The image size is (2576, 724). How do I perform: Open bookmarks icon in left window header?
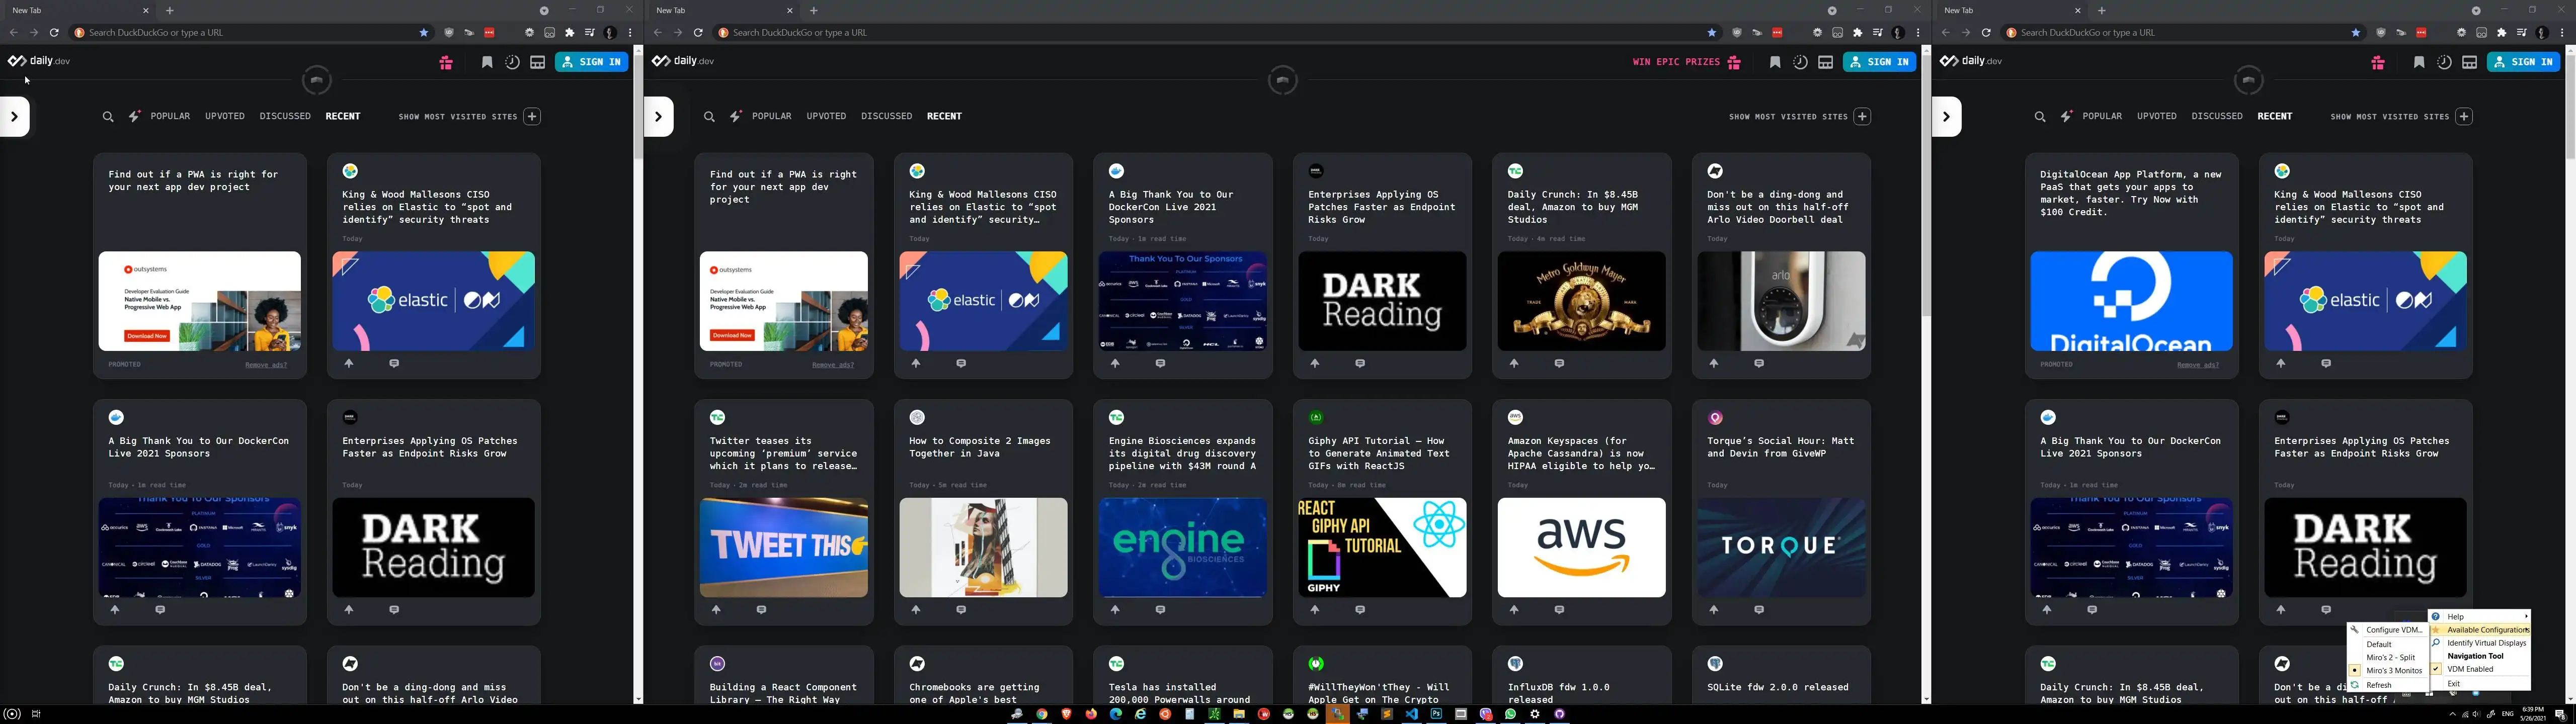487,62
